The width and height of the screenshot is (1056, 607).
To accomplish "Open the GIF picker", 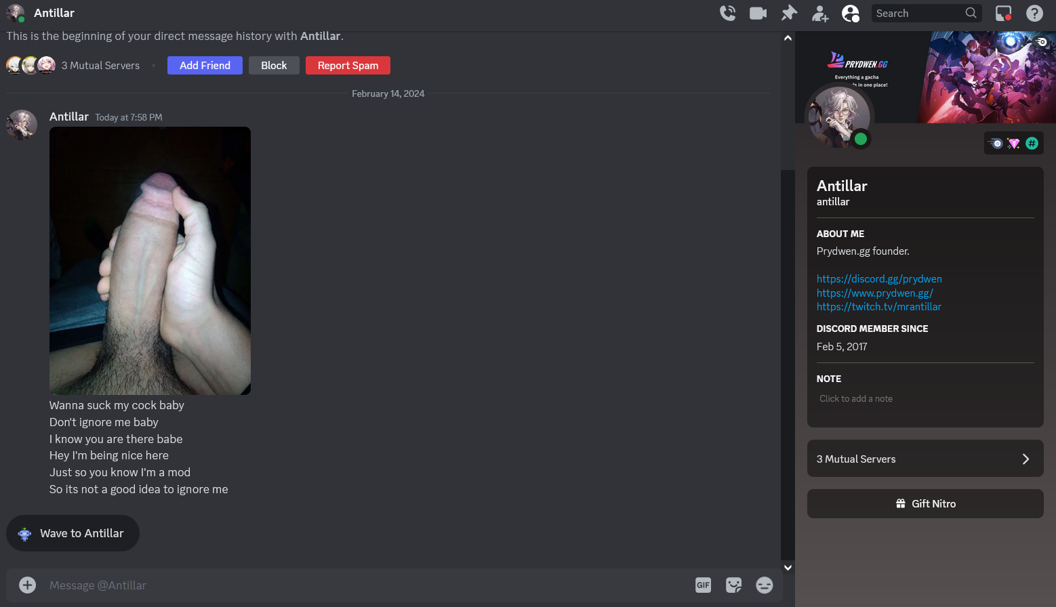I will pos(703,585).
